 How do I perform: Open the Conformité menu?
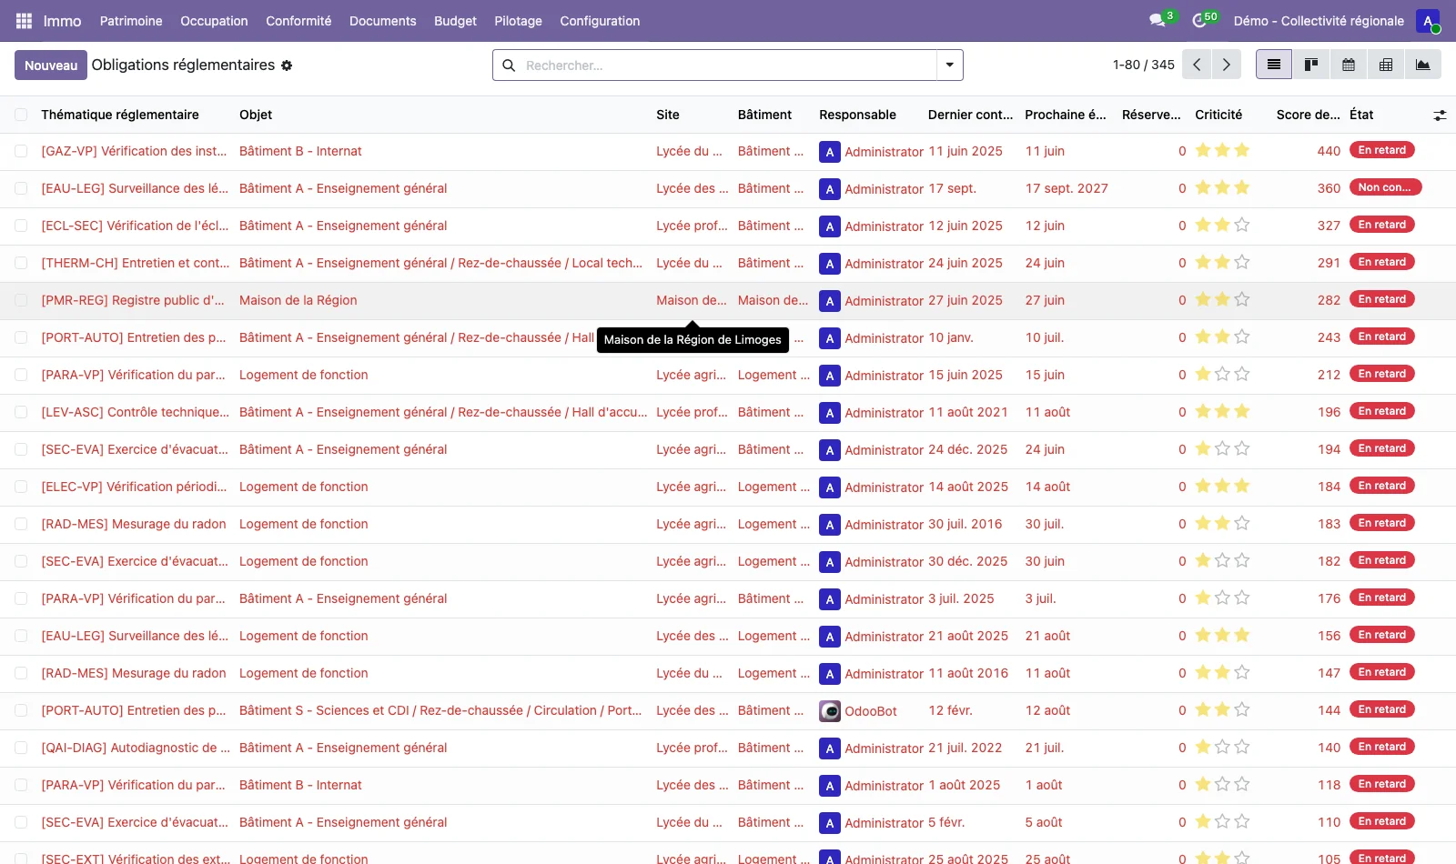[x=298, y=21]
